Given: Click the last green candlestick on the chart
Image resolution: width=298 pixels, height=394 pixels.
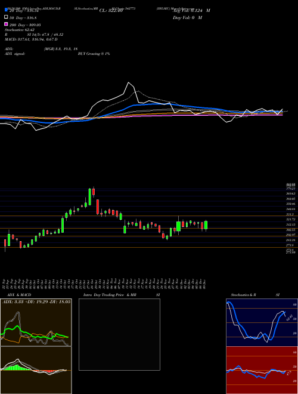Looking at the screenshot, I should click(x=206, y=225).
